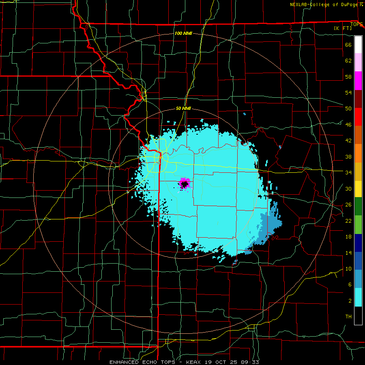365x365 pixels.
Task: Pick the maroon legend swatch
Action: pyautogui.click(x=358, y=99)
